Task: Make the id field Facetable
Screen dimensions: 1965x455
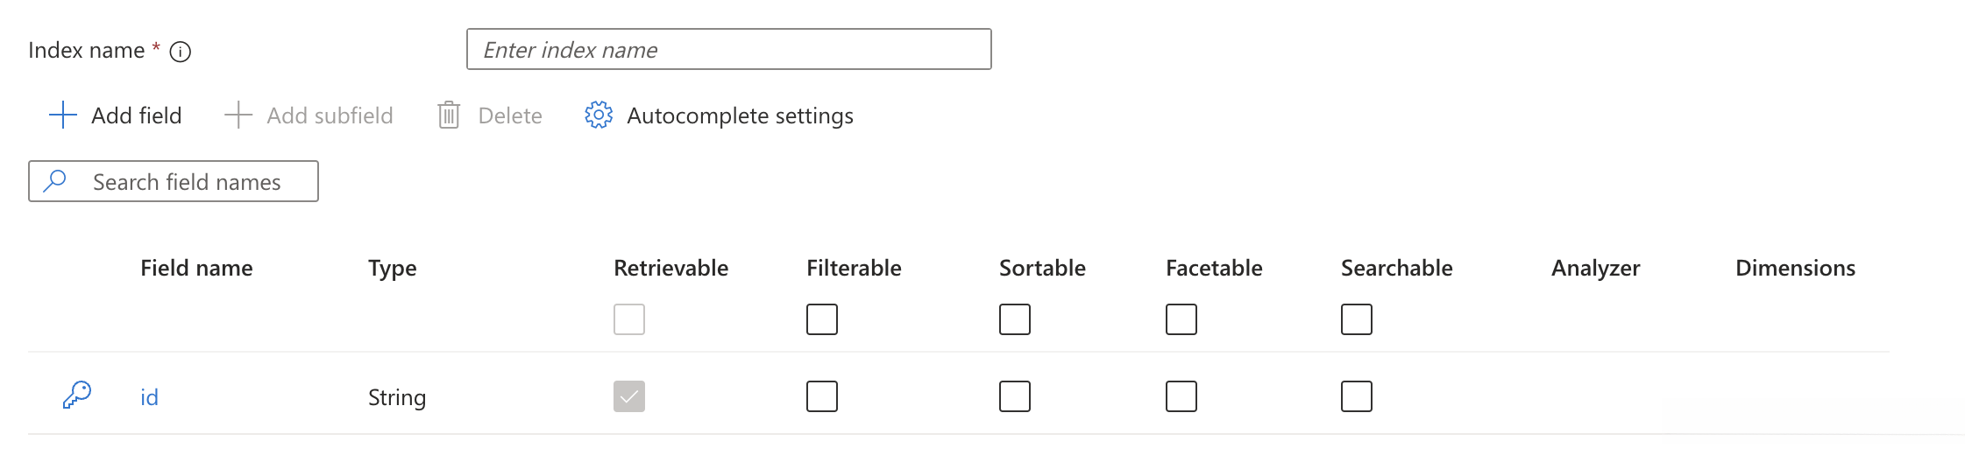Action: point(1181,396)
